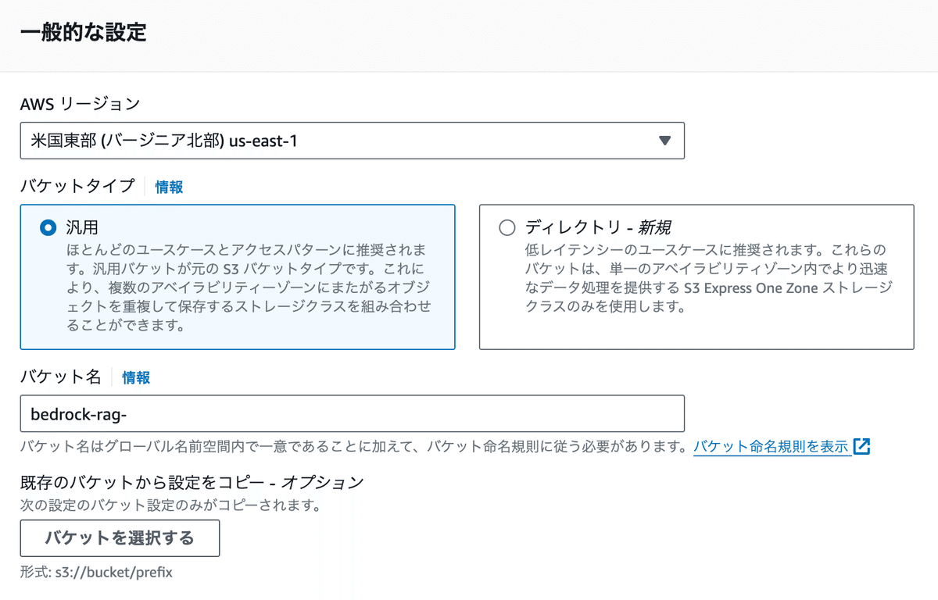Screen dimensions: 938x600
Task: Click the 形式: s3://bucket/prefix hint text
Action: pyautogui.click(x=97, y=572)
